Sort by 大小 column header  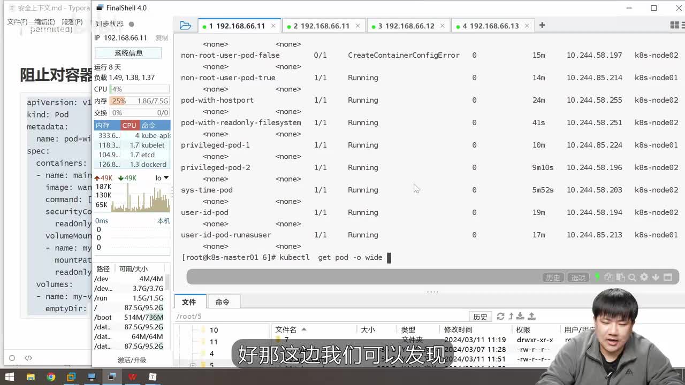[378, 330]
